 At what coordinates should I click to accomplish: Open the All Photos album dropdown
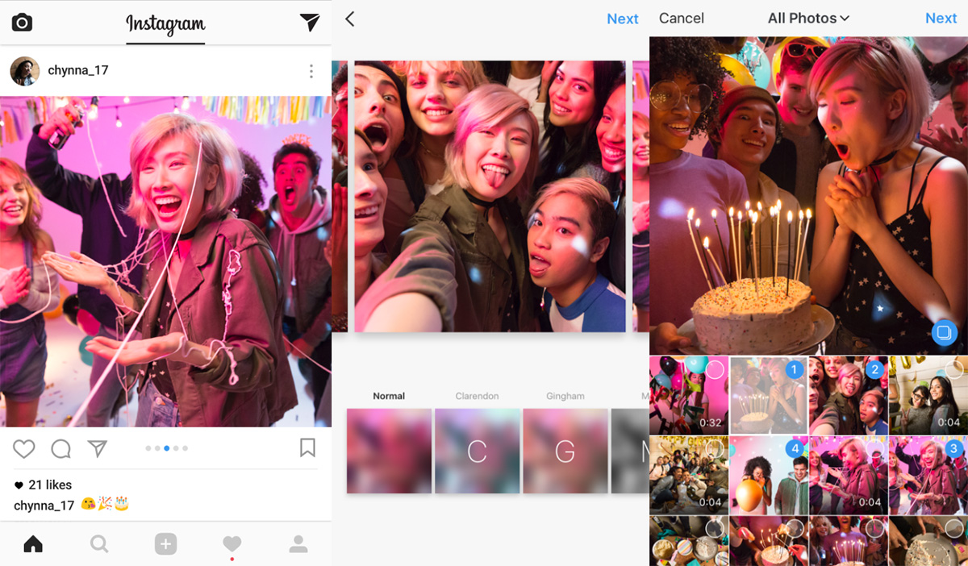(x=808, y=19)
